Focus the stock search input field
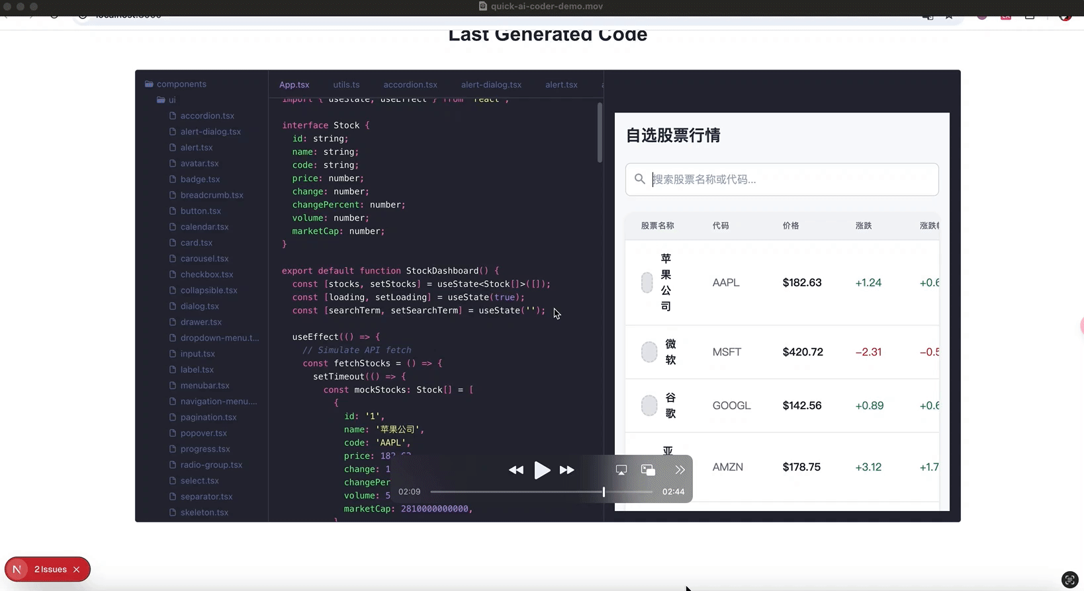This screenshot has height=591, width=1084. (x=782, y=179)
